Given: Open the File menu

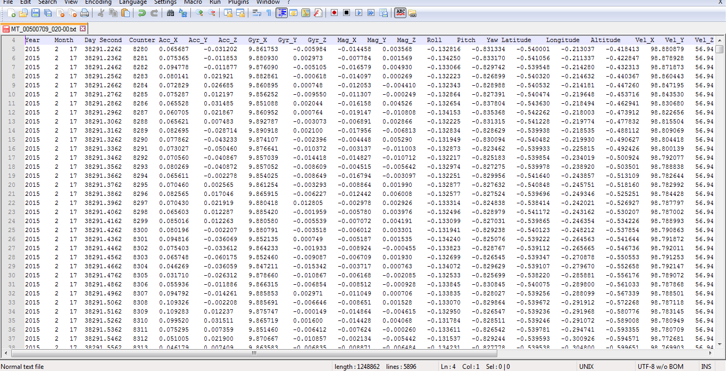Looking at the screenshot, I should [x=8, y=2].
